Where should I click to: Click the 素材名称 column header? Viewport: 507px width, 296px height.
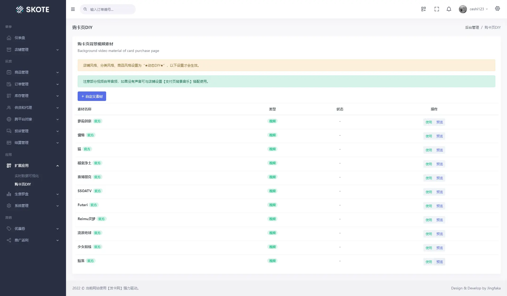[84, 109]
